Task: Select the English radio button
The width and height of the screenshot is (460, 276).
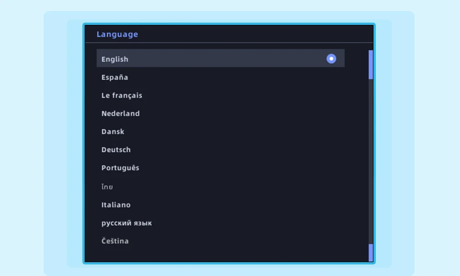Action: 331,59
